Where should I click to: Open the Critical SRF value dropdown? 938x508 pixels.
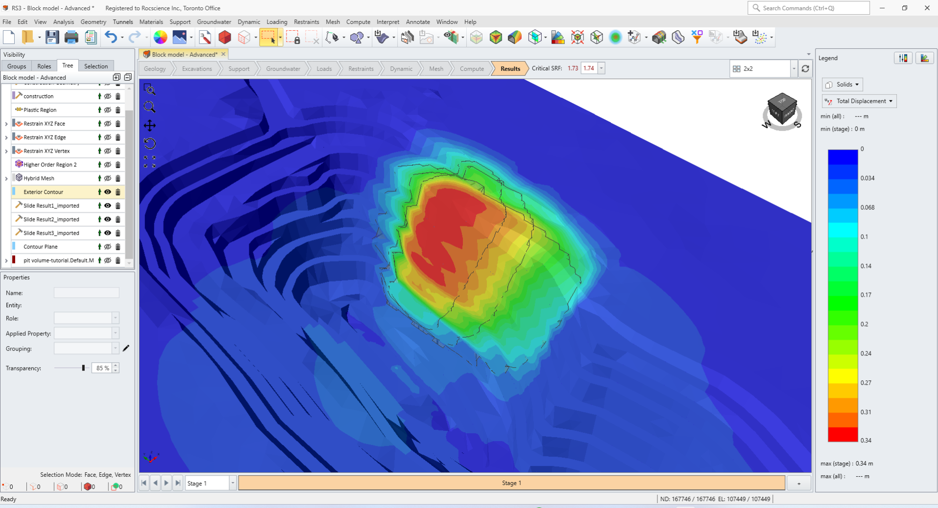601,68
